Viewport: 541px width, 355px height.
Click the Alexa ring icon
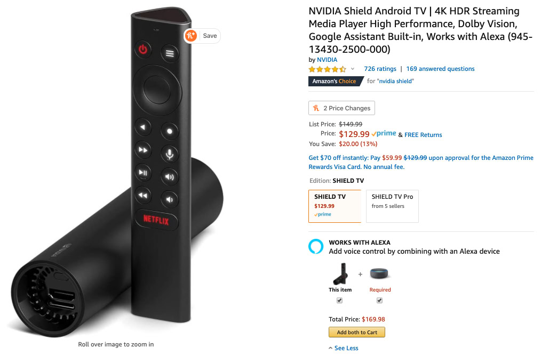point(316,246)
